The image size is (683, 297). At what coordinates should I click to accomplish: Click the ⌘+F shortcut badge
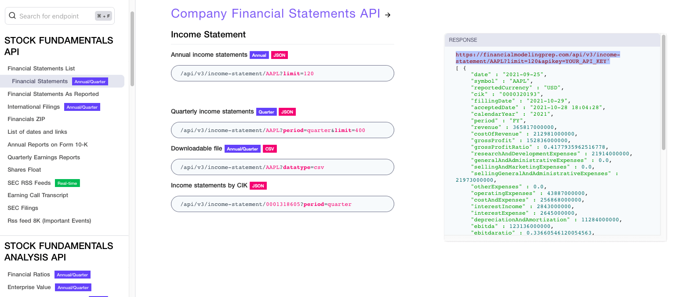pos(104,16)
